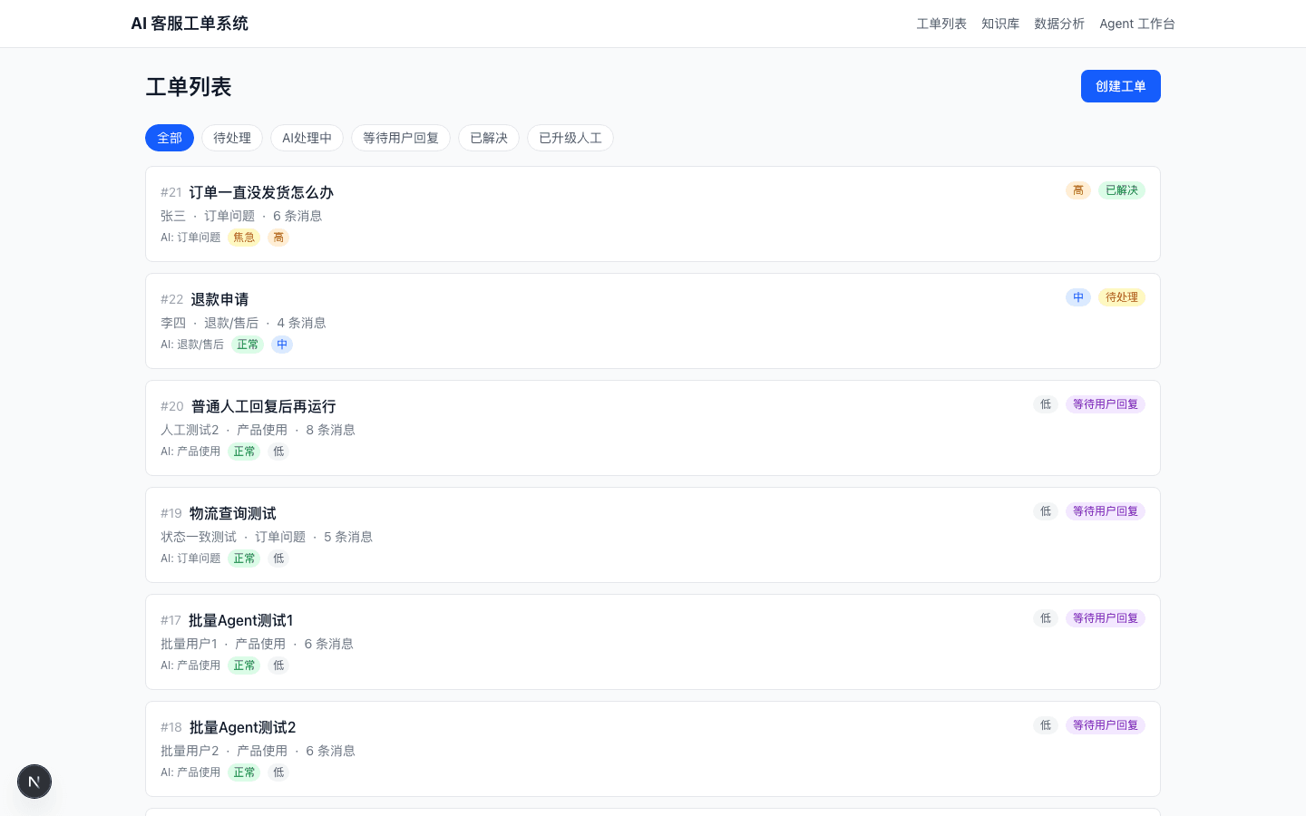Open Agent 工作台 link

1137,24
